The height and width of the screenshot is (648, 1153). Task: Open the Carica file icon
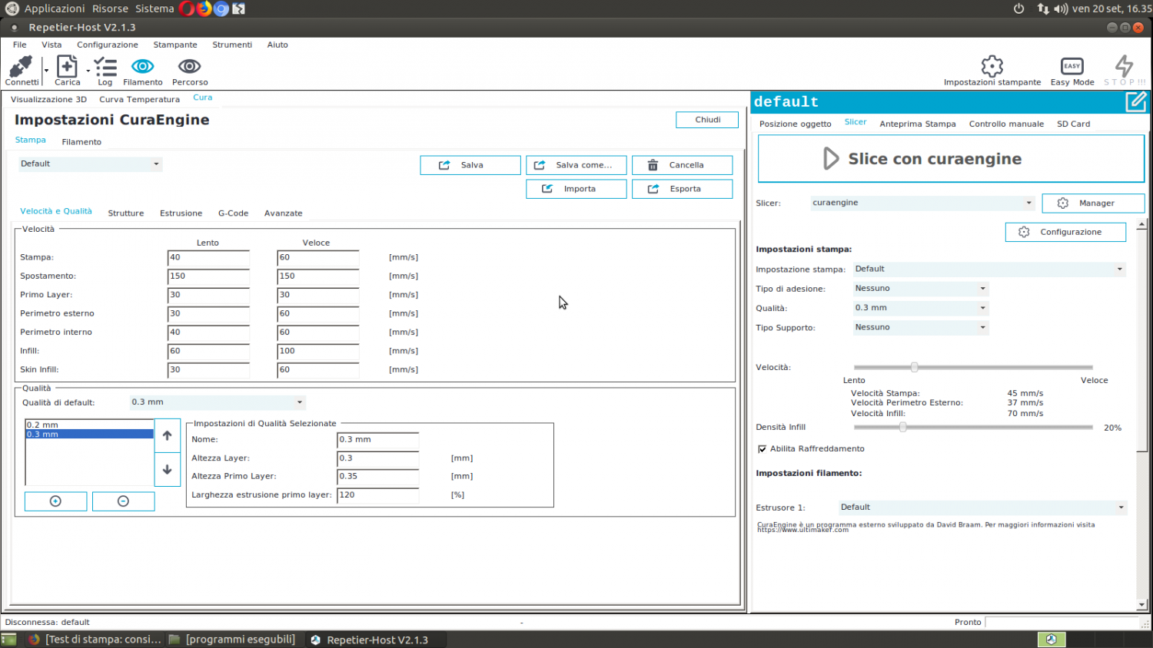coord(67,66)
